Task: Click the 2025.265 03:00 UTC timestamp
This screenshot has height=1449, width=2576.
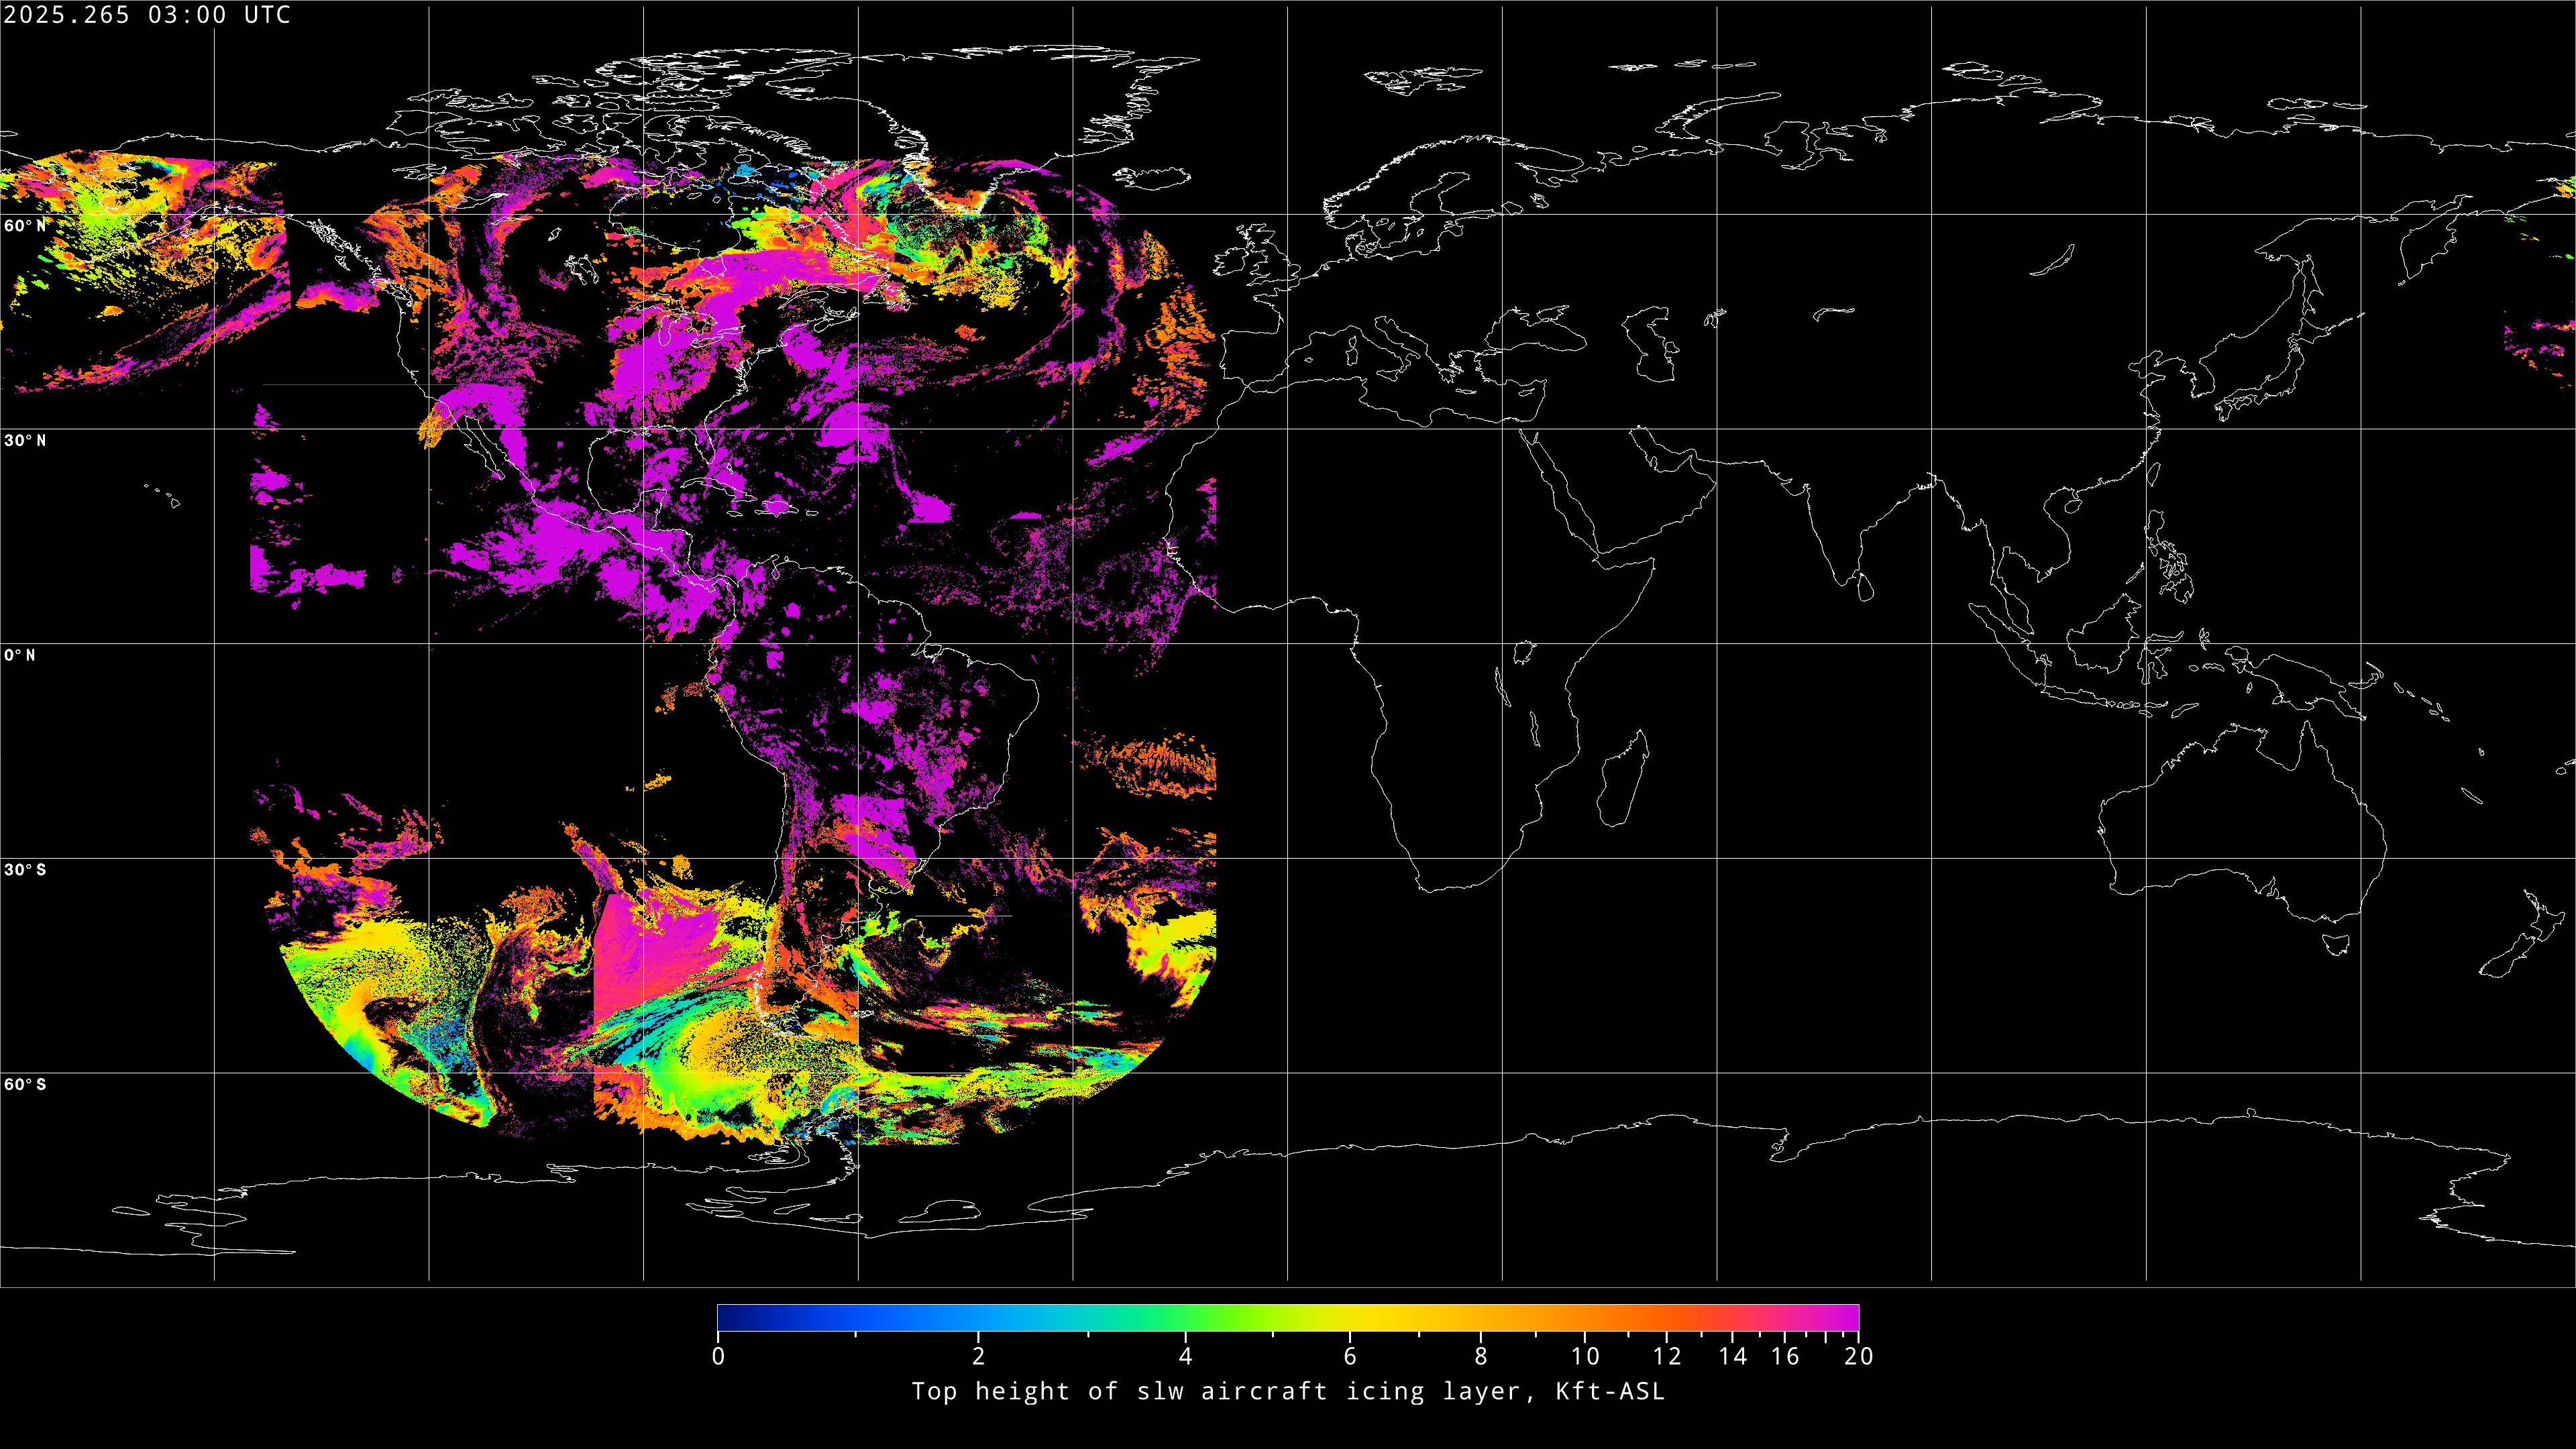Action: coord(147,15)
